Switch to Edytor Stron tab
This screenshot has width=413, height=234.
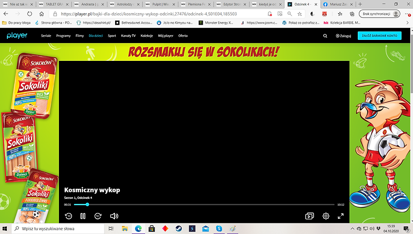coord(231,4)
